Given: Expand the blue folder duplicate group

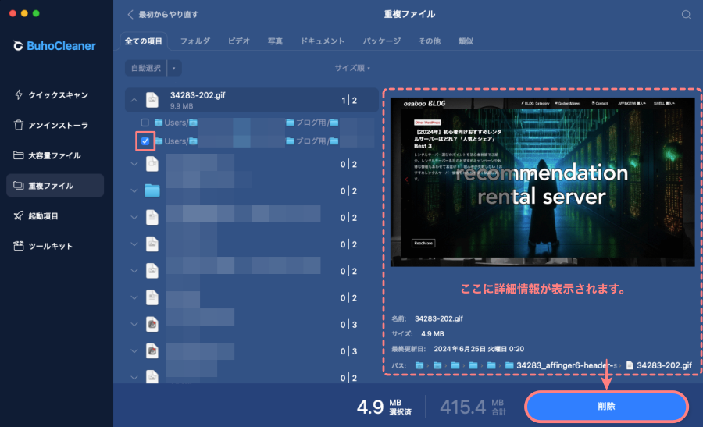Looking at the screenshot, I should click(134, 191).
